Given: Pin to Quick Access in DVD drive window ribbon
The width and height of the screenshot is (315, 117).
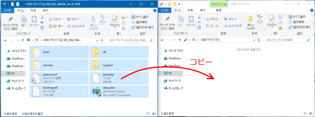Looking at the screenshot, I should point(10,23).
